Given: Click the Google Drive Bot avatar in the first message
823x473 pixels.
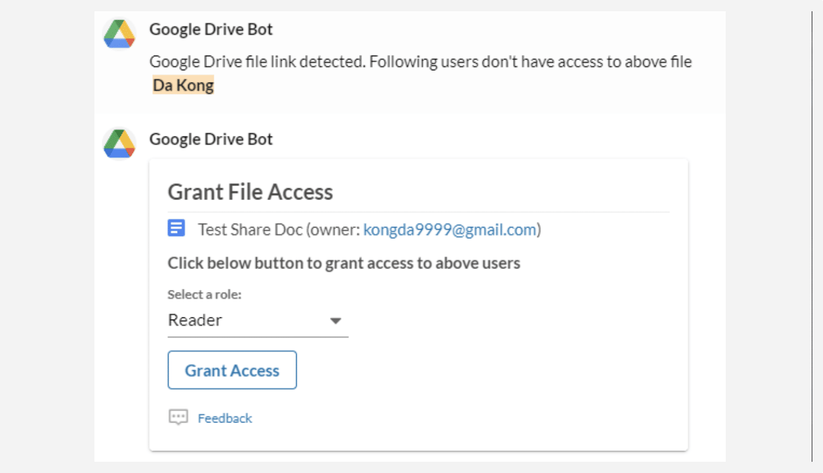Looking at the screenshot, I should pyautogui.click(x=119, y=34).
